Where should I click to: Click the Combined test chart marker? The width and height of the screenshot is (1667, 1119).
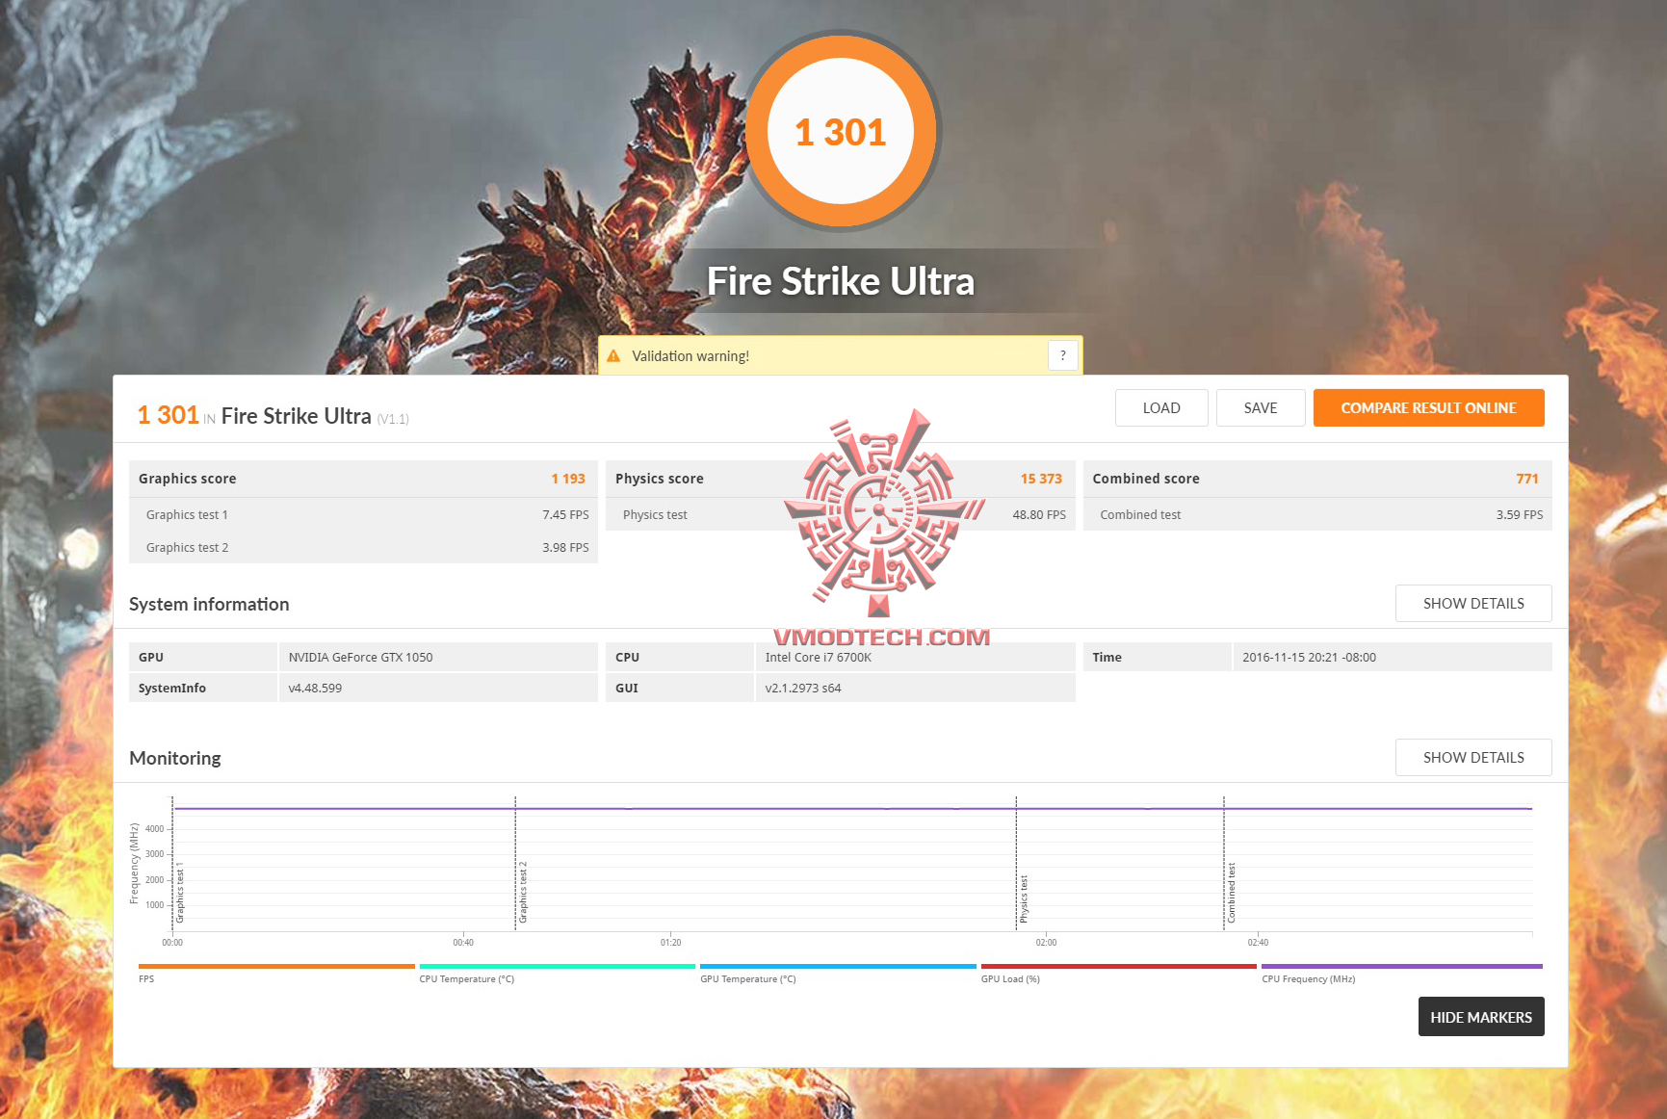point(1232,893)
